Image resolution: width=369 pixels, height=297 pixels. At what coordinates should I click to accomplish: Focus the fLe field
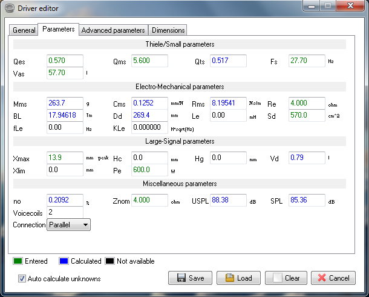(65, 127)
